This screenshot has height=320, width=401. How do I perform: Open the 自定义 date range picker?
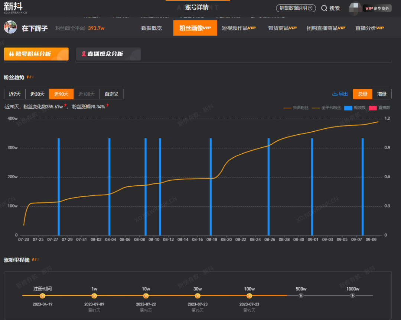(111, 94)
